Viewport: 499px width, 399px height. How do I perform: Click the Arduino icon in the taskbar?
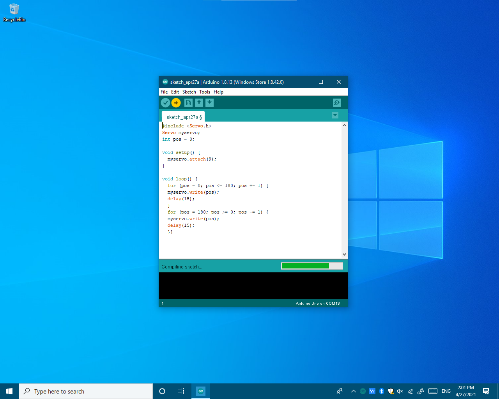click(200, 391)
